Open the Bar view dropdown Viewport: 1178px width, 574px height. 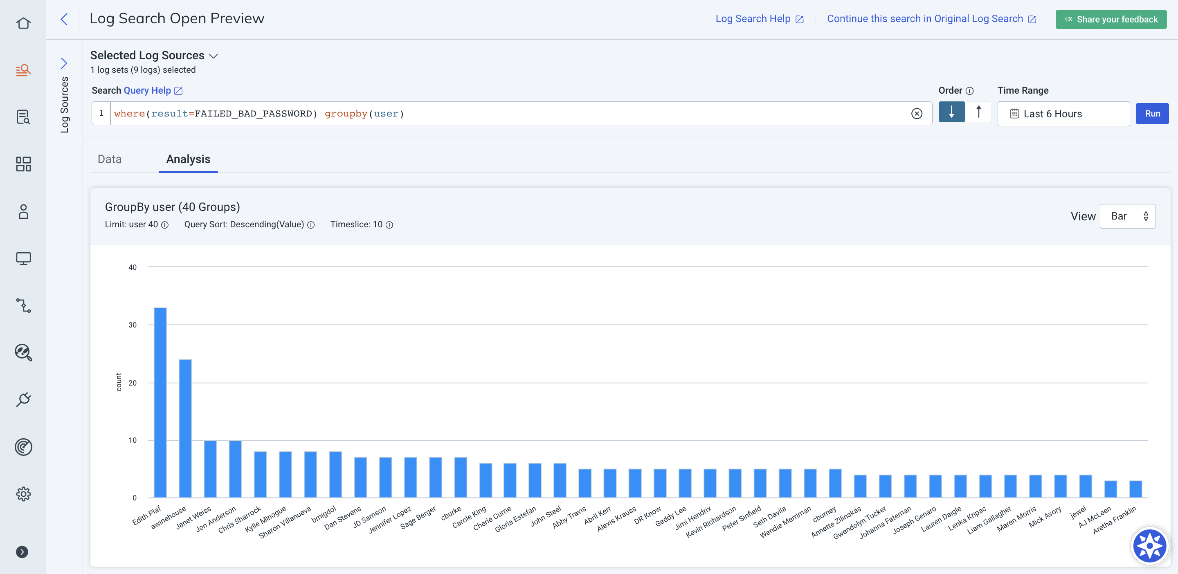click(1127, 216)
